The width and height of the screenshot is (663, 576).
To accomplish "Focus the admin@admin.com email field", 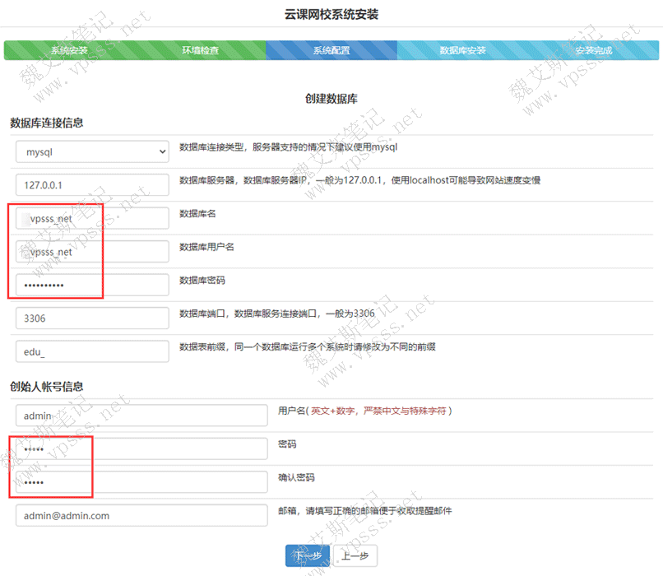I will point(141,516).
